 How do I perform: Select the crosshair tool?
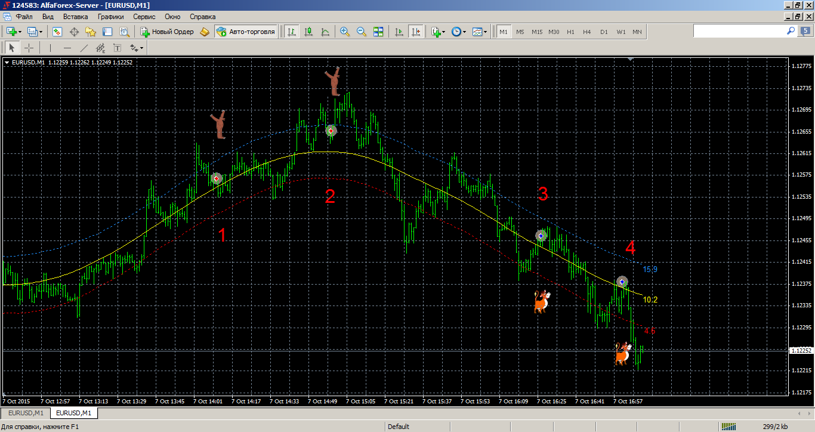pyautogui.click(x=29, y=48)
